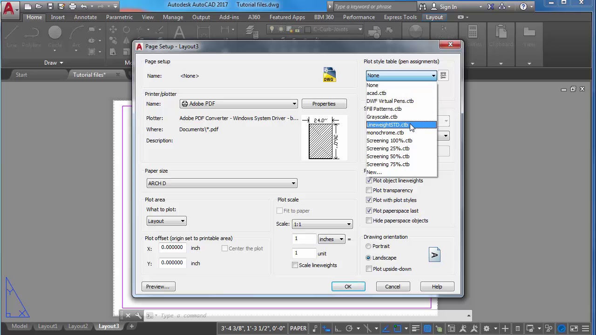
Task: Enable Scale lineweights checkbox
Action: pos(295,265)
